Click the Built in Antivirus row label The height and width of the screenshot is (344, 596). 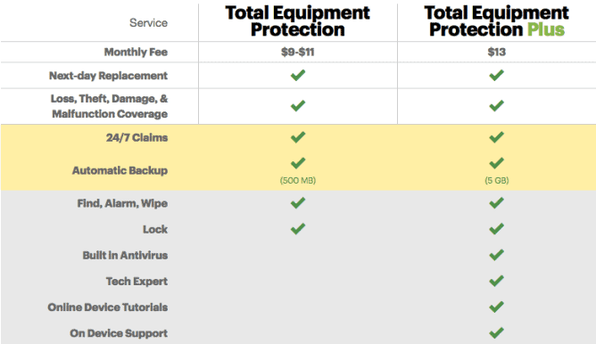click(125, 255)
